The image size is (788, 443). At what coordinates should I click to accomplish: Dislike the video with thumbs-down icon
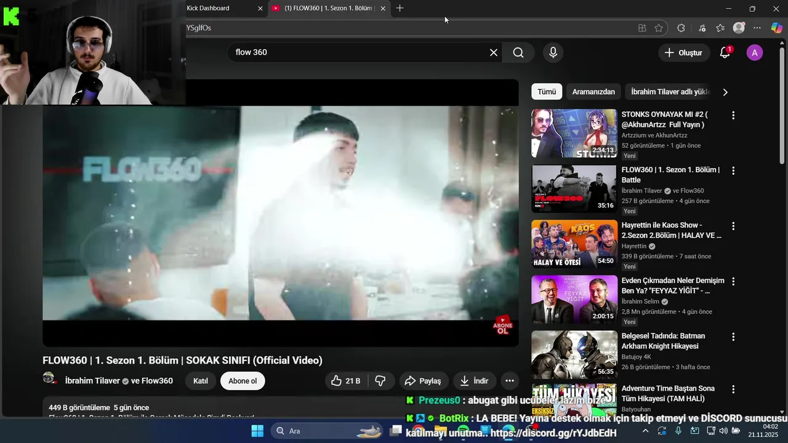(x=380, y=381)
